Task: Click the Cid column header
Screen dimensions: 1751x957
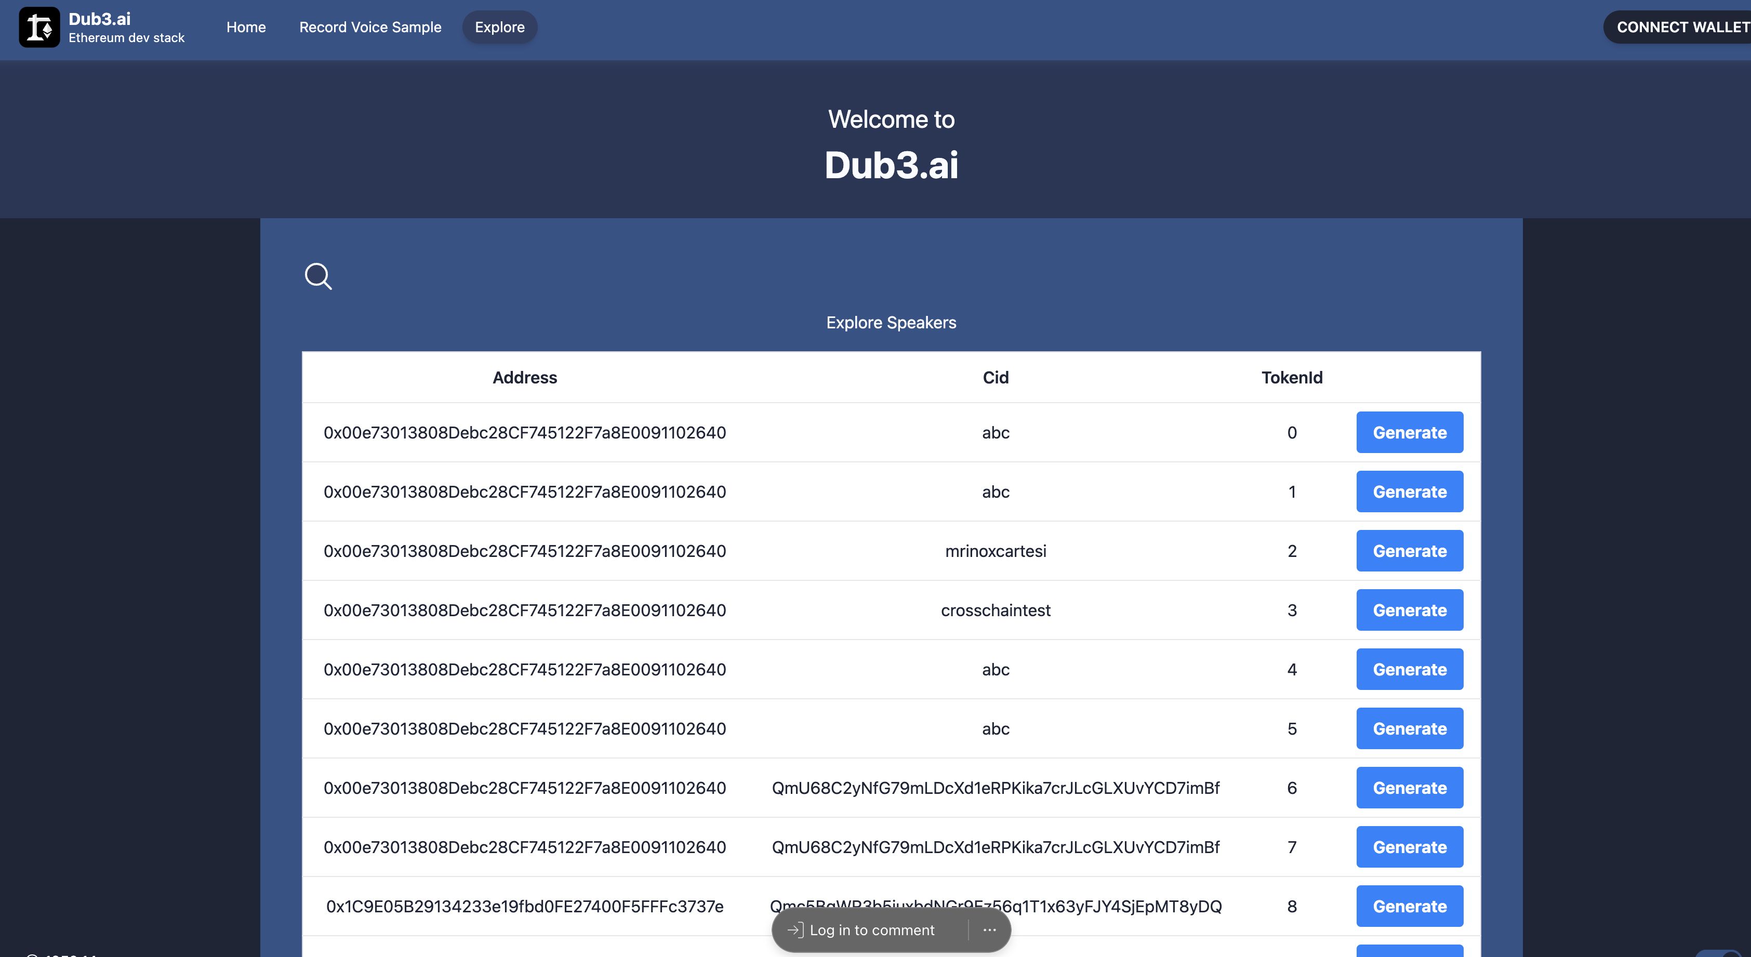Action: [x=995, y=377]
